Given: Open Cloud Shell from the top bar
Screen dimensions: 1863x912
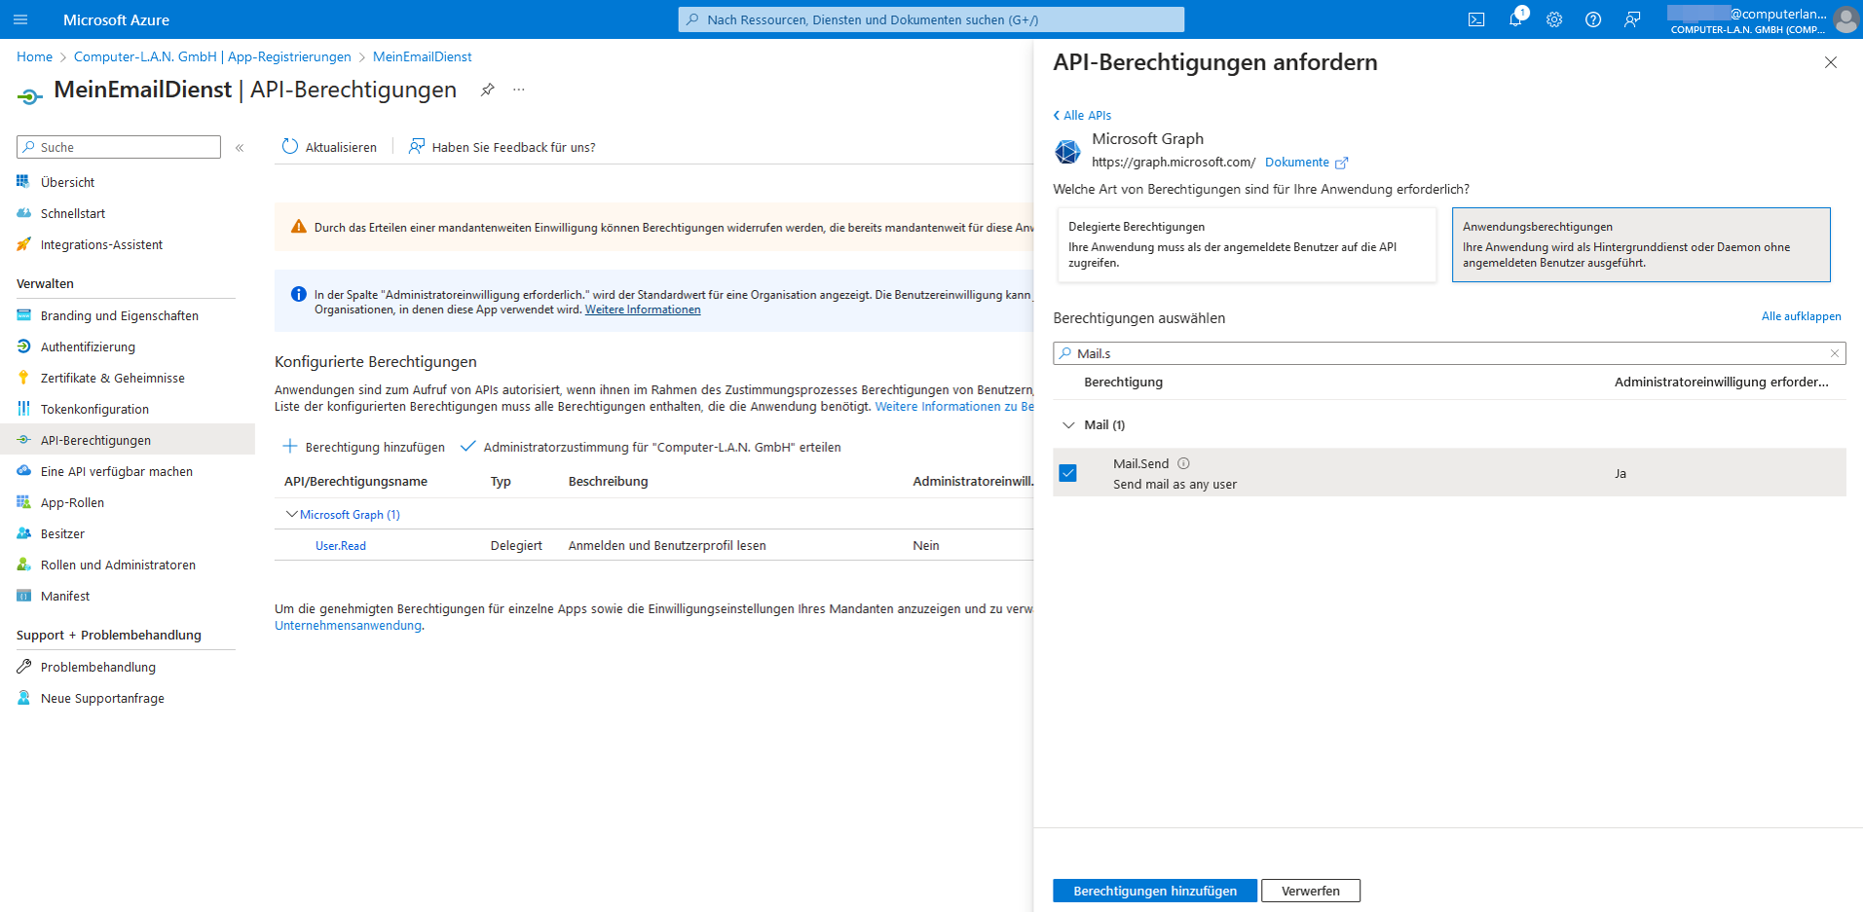Looking at the screenshot, I should (x=1476, y=19).
